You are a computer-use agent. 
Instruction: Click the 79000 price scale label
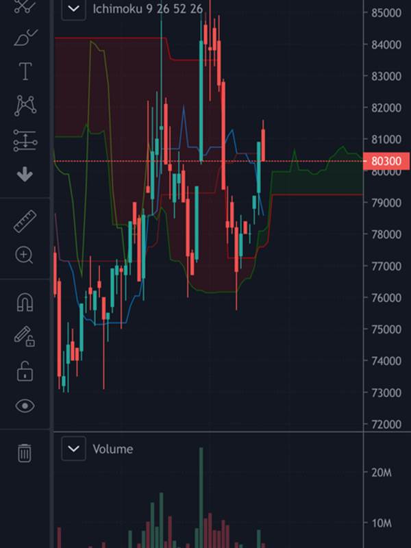386,202
